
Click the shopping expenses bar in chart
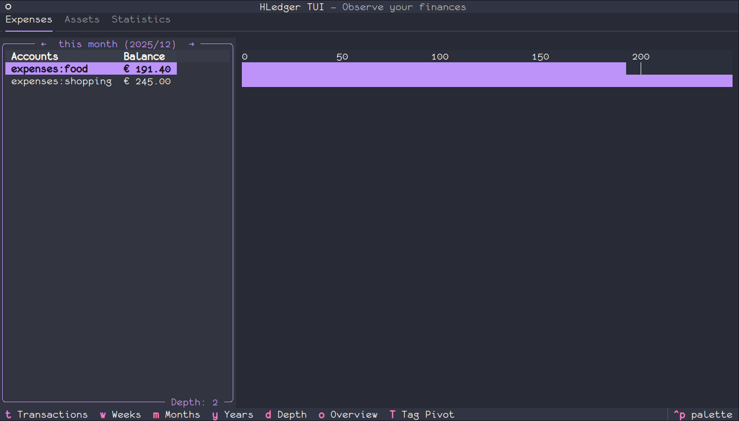tap(487, 81)
